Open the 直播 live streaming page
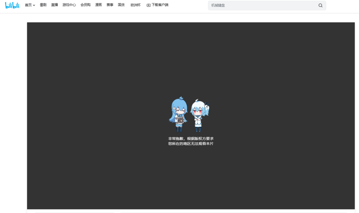Viewport: 359px width, 213px height. [54, 5]
